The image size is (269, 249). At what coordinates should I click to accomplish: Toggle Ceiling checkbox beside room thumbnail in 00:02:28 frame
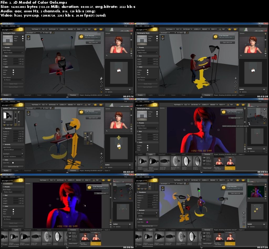[x=157, y=36]
